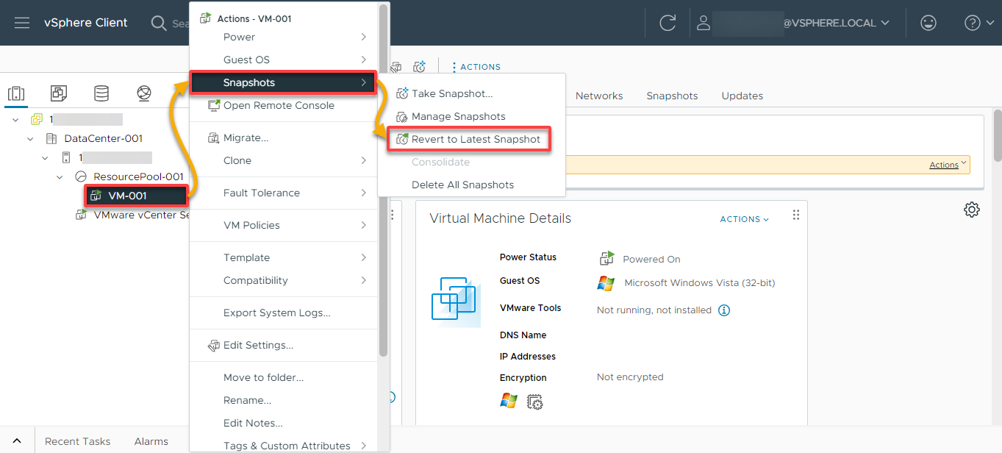Collapse the DataCenter-001 tree node
Viewport: 1002px width, 453px height.
(30, 138)
